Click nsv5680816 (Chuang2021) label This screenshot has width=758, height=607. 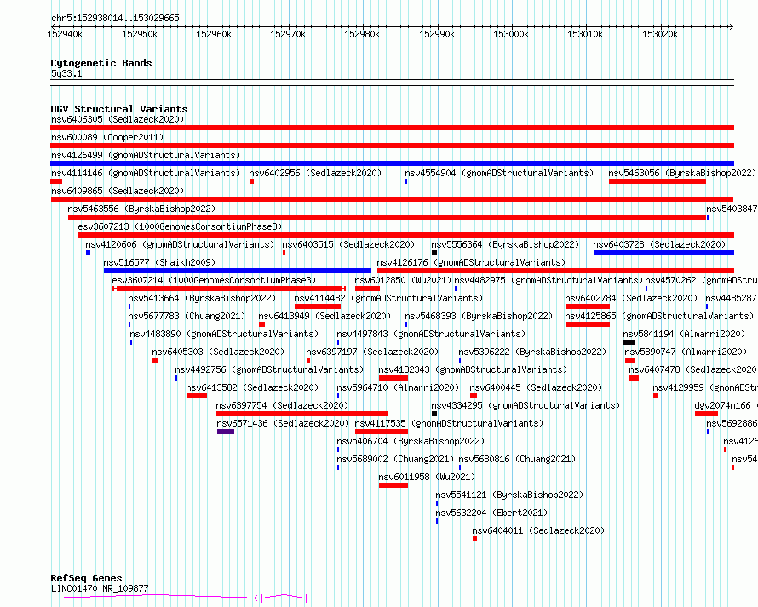[517, 459]
